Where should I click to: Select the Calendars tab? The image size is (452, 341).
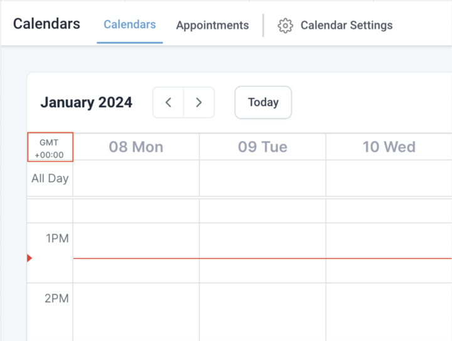(130, 24)
